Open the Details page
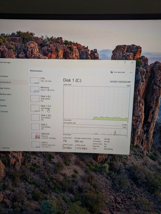 coord(3,106)
